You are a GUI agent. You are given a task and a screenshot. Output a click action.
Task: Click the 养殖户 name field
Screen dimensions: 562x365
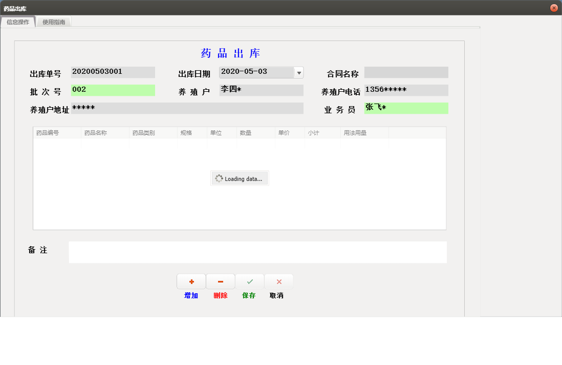[261, 90]
